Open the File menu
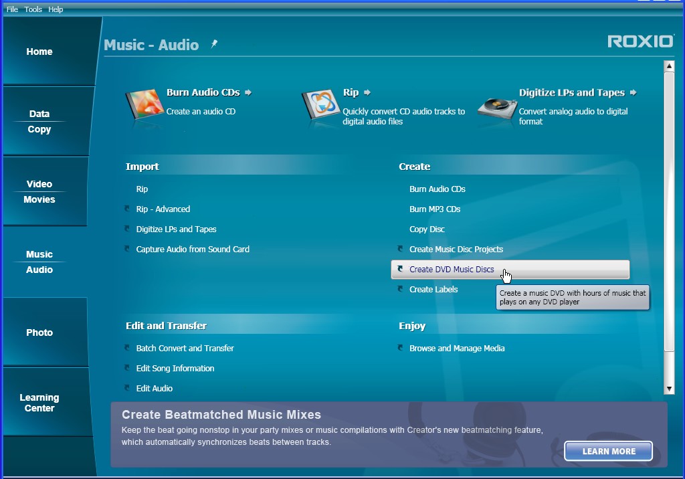 [x=12, y=9]
